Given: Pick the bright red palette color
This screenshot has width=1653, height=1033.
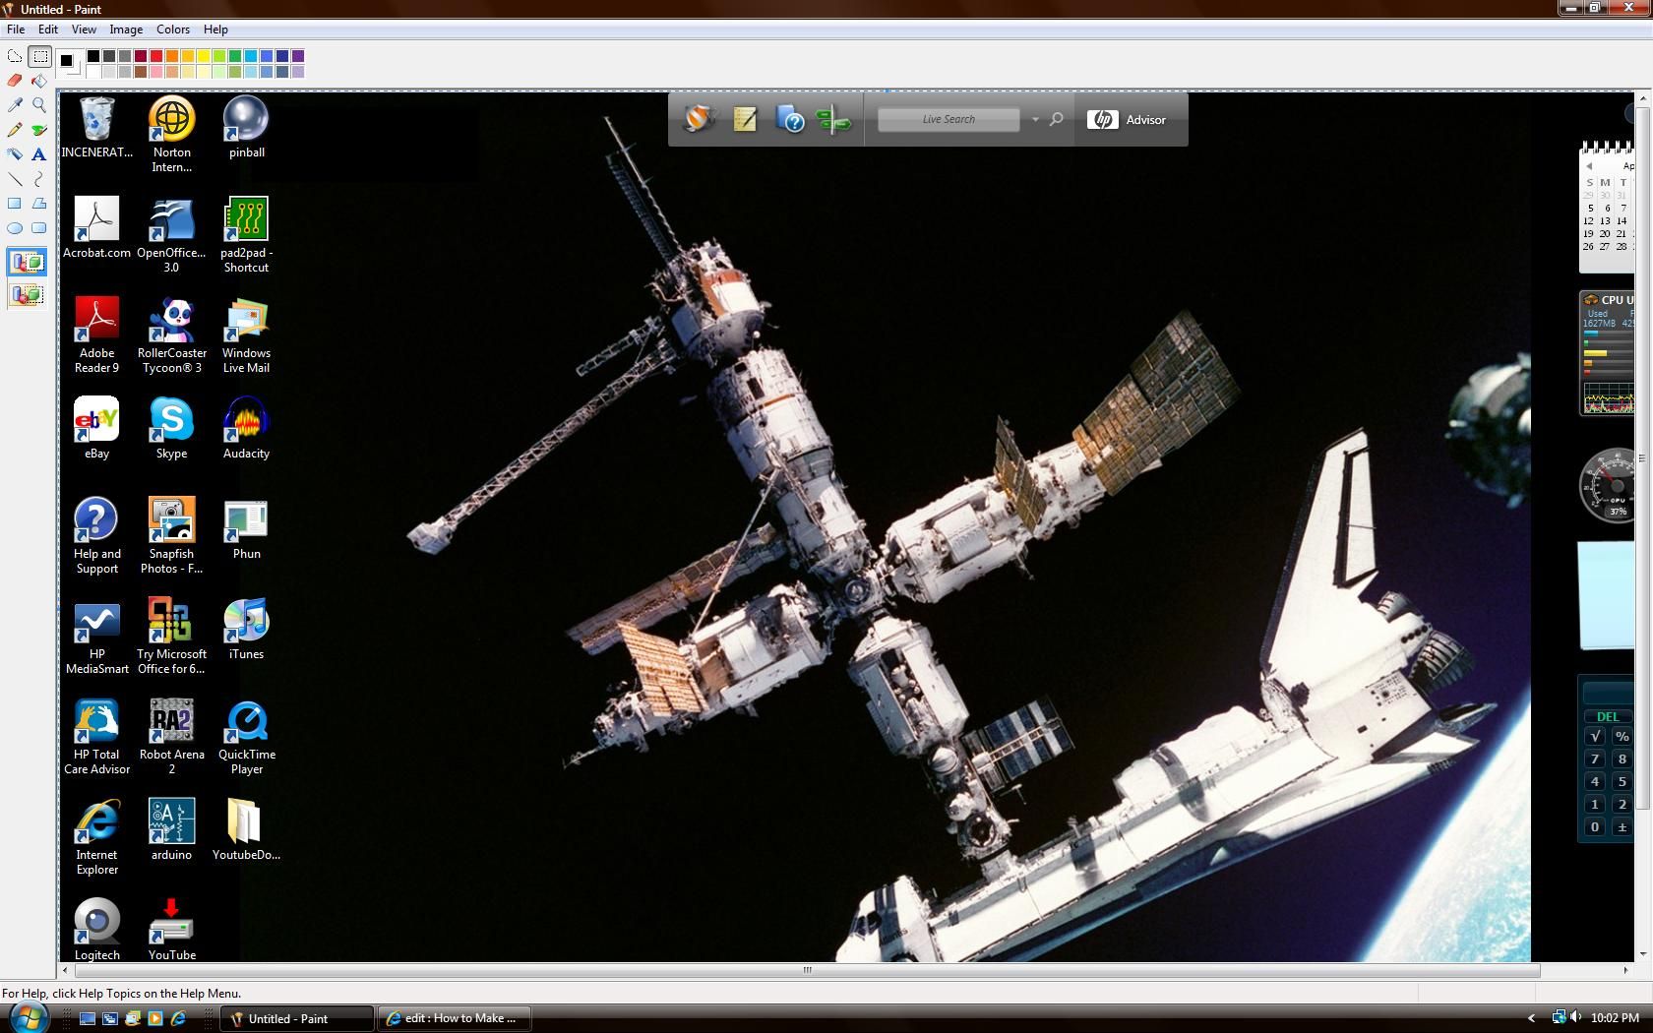Looking at the screenshot, I should point(156,56).
